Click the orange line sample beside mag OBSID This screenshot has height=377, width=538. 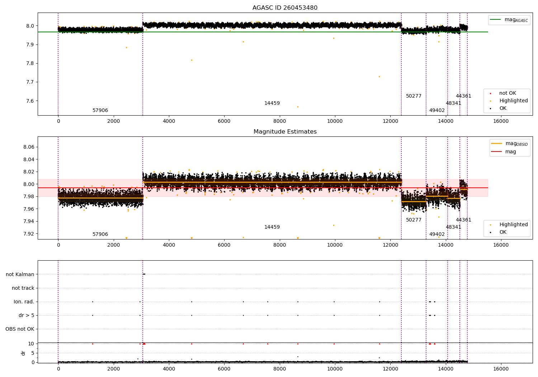(497, 144)
